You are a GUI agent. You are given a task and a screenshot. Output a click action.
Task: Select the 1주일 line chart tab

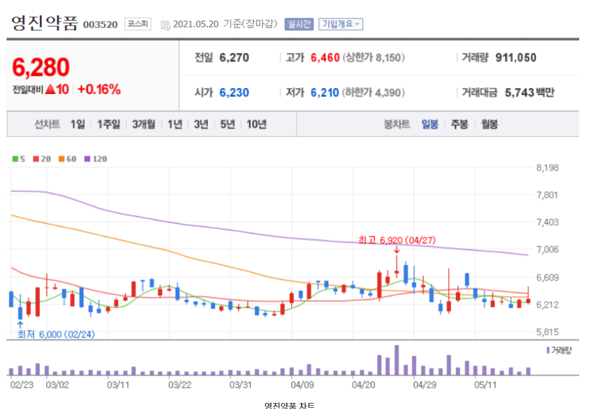[108, 124]
